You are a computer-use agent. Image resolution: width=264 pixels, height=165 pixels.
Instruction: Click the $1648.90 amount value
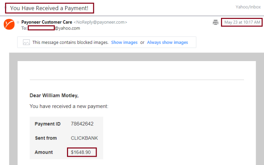pyautogui.click(x=81, y=152)
